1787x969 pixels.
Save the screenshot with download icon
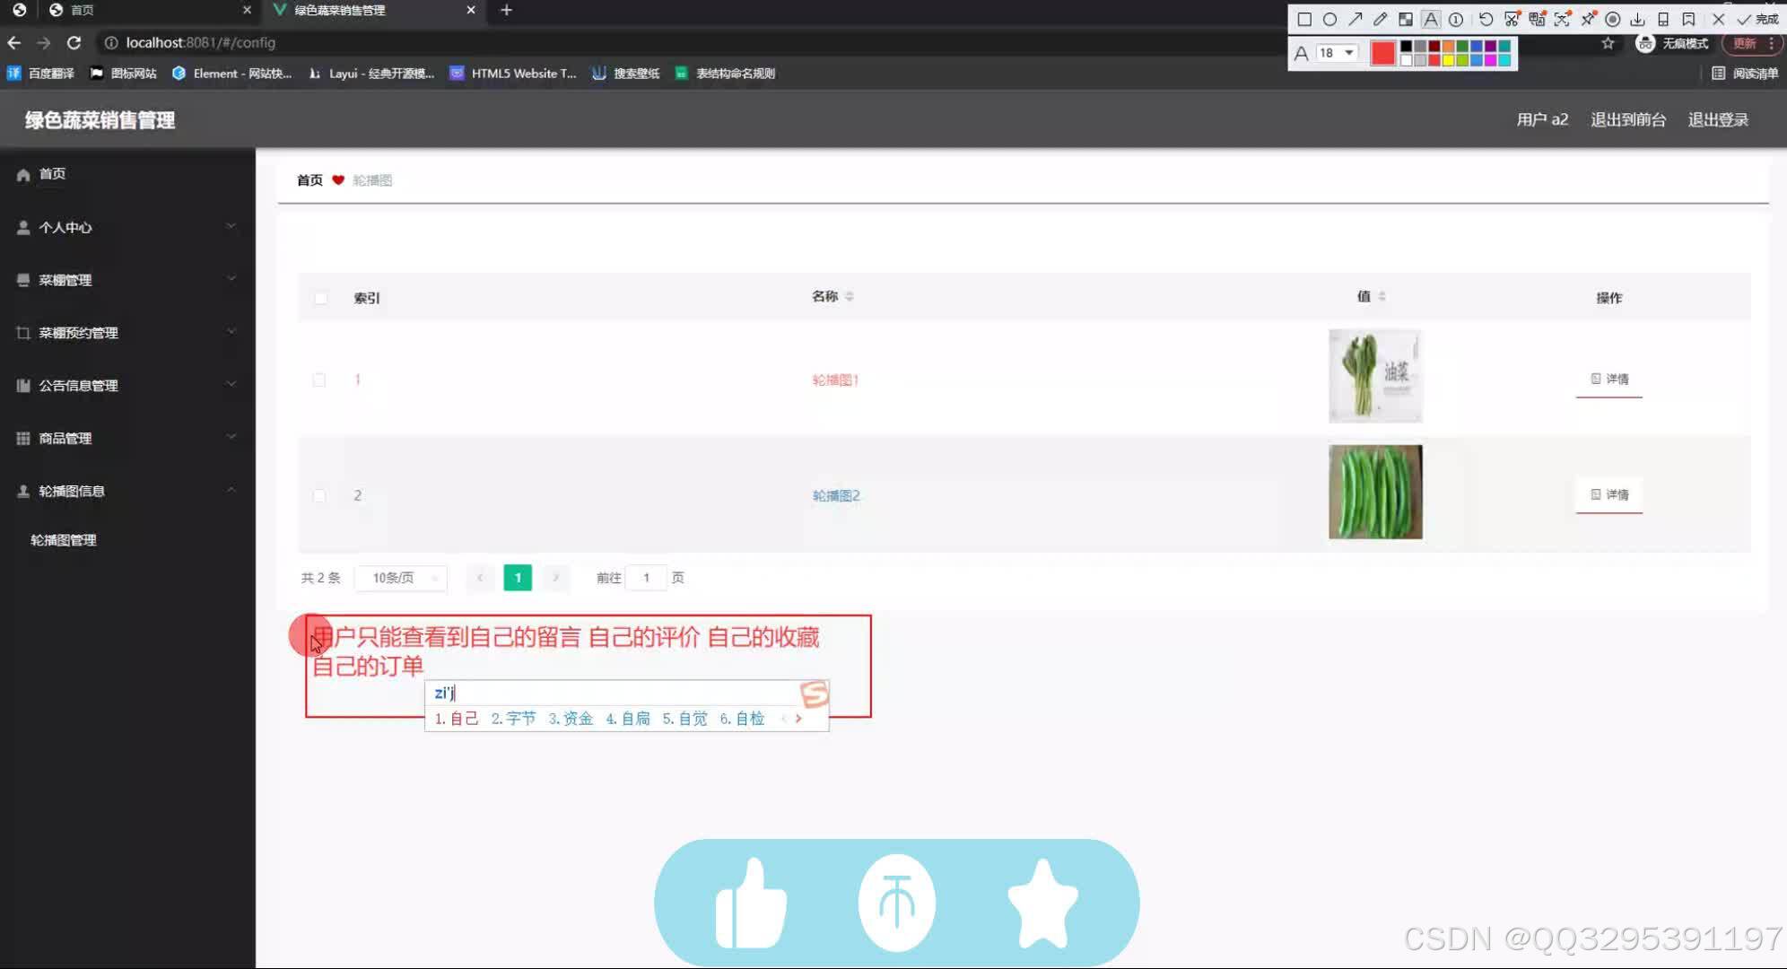tap(1637, 19)
